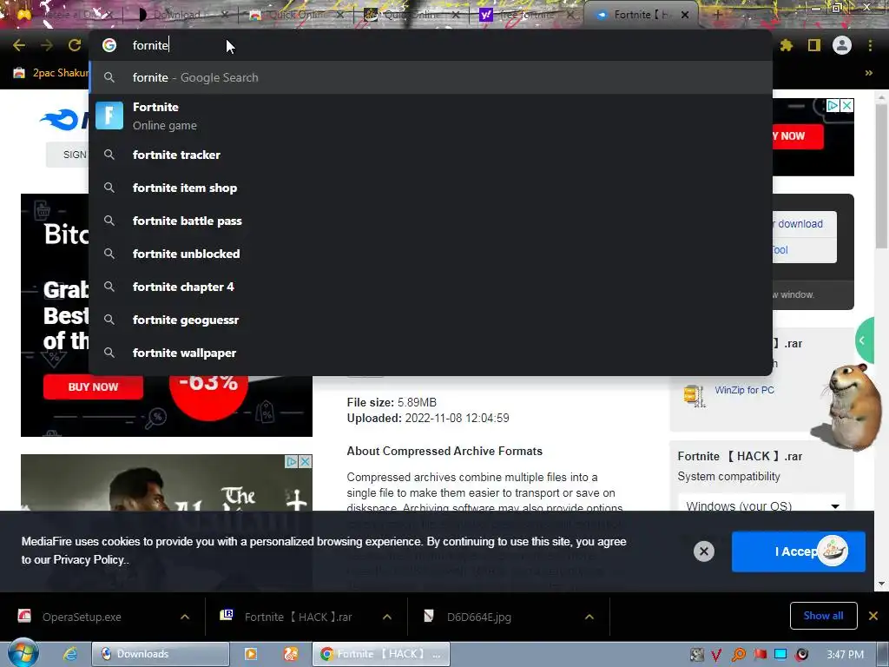Click the blue monitor network tray icon
Screen dimensions: 889x667
(780, 655)
